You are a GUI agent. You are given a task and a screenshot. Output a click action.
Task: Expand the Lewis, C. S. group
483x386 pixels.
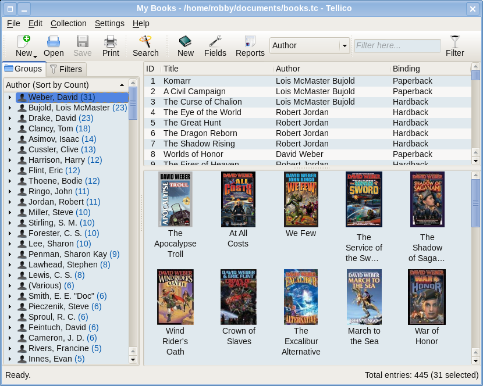10,276
